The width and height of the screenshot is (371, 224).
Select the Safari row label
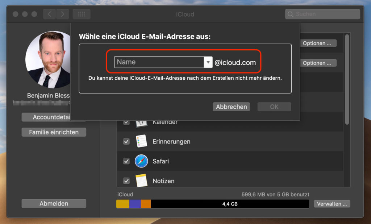point(161,161)
